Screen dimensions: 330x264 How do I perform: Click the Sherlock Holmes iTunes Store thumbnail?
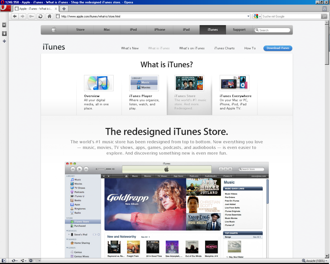point(189,83)
